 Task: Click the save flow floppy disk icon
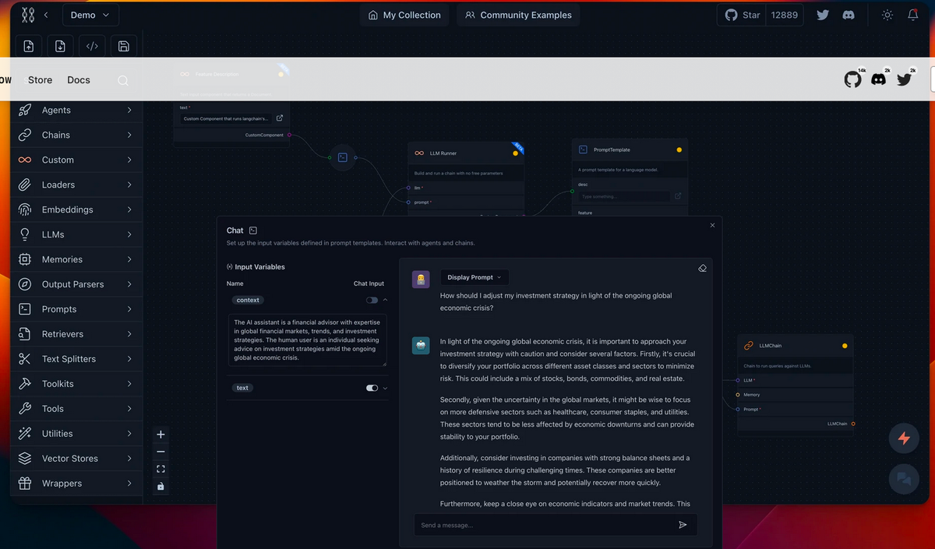(123, 46)
